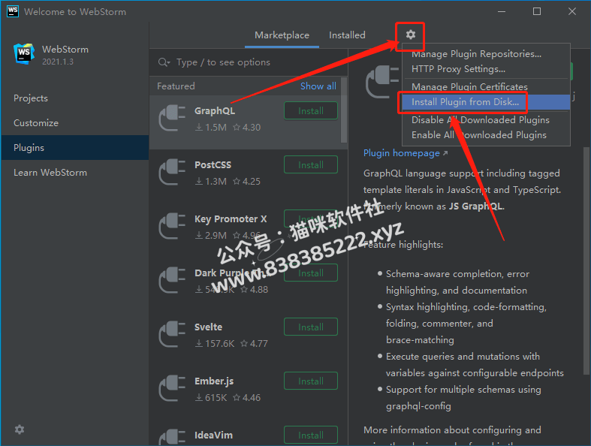Install the Dark Purple plugin

pos(311,273)
